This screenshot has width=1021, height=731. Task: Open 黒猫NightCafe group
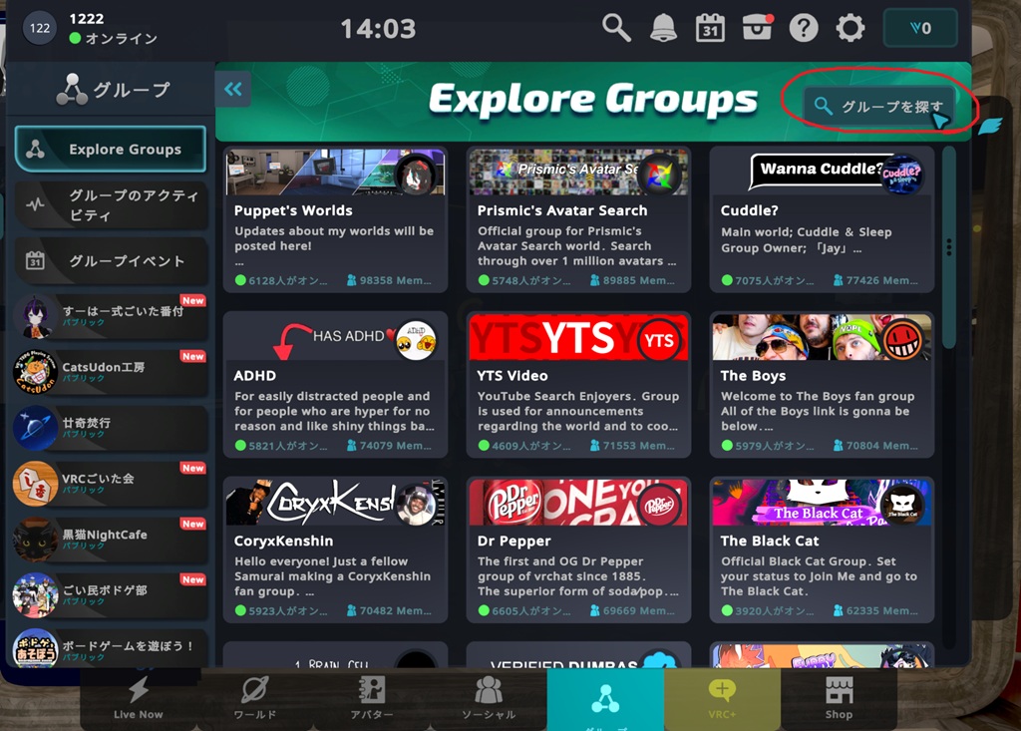click(x=110, y=541)
